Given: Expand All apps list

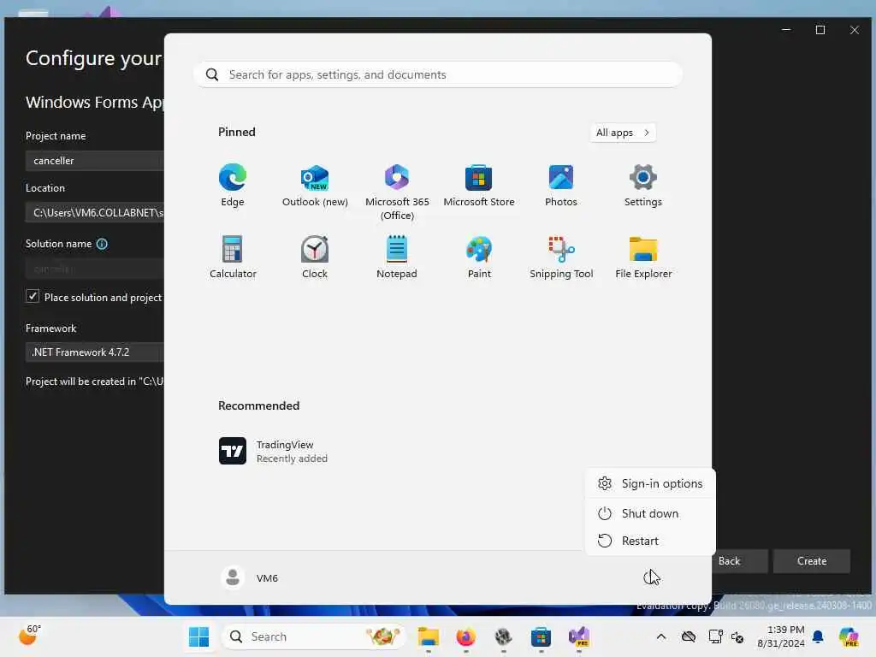Looking at the screenshot, I should [623, 133].
